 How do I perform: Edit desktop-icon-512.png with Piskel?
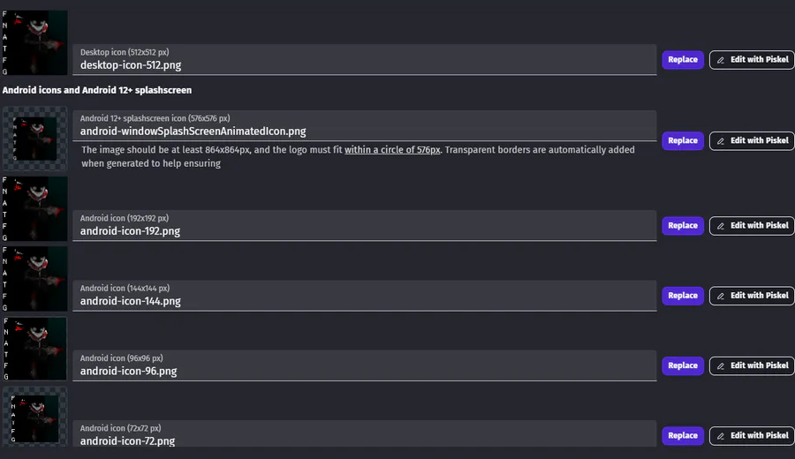(752, 60)
